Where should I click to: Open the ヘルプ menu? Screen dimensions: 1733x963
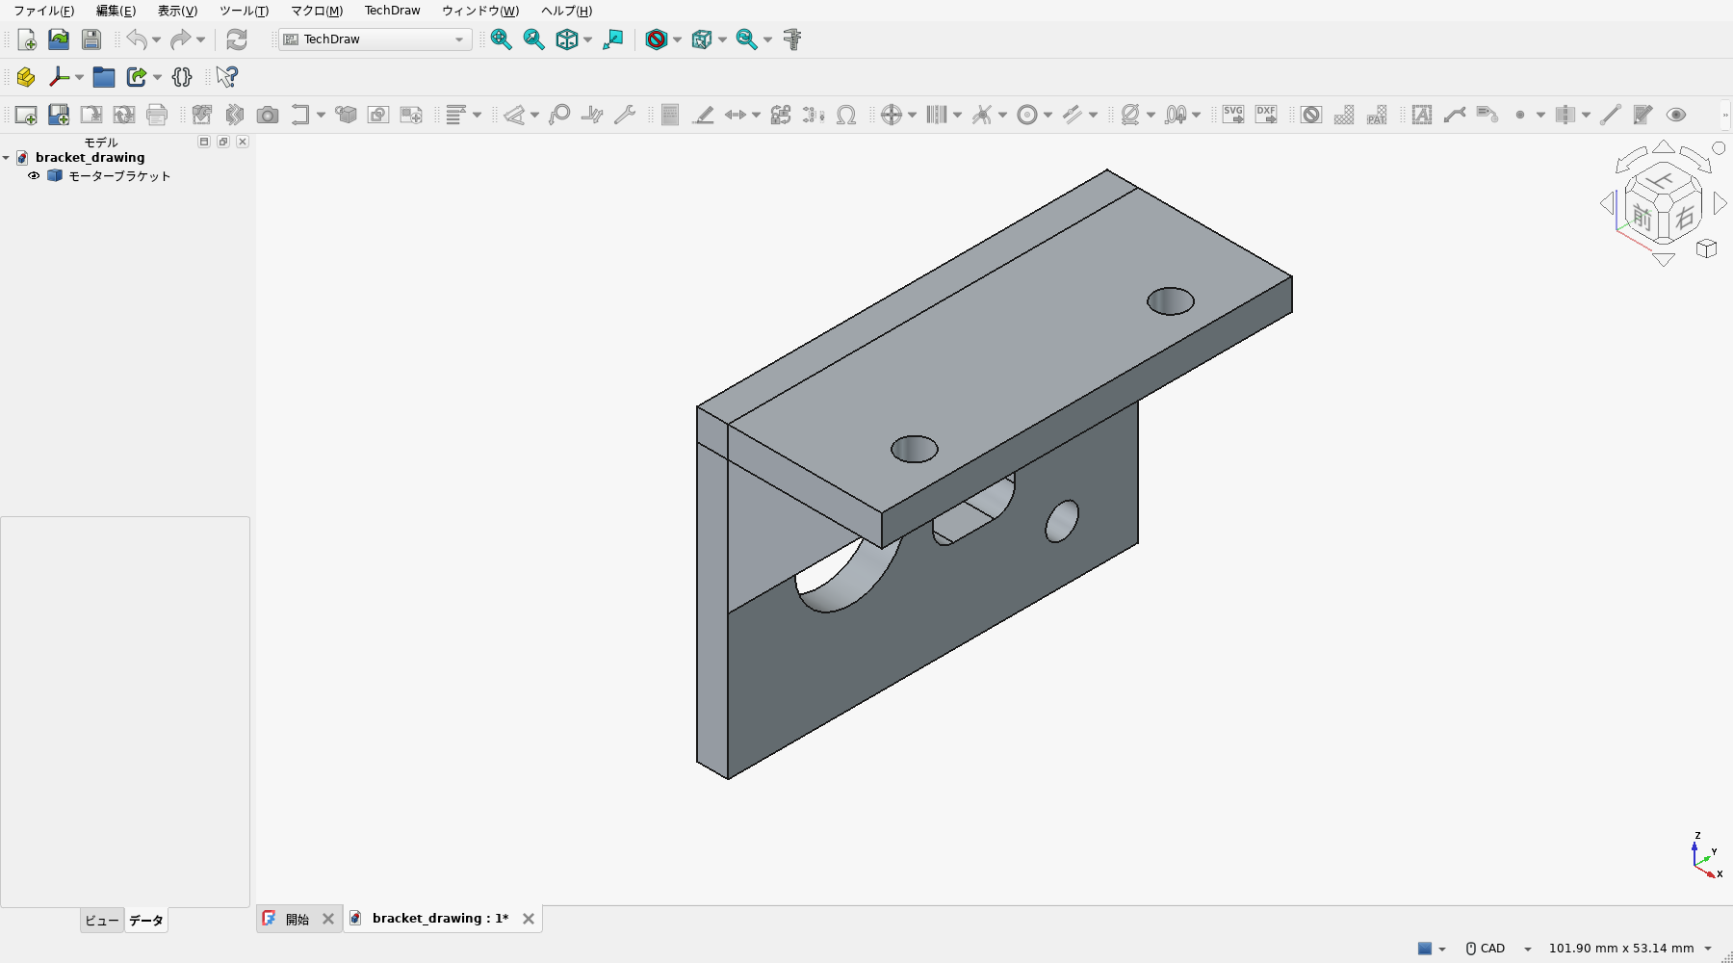pos(566,11)
